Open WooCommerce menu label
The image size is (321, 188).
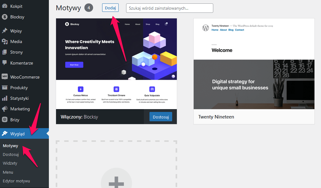tap(25, 77)
